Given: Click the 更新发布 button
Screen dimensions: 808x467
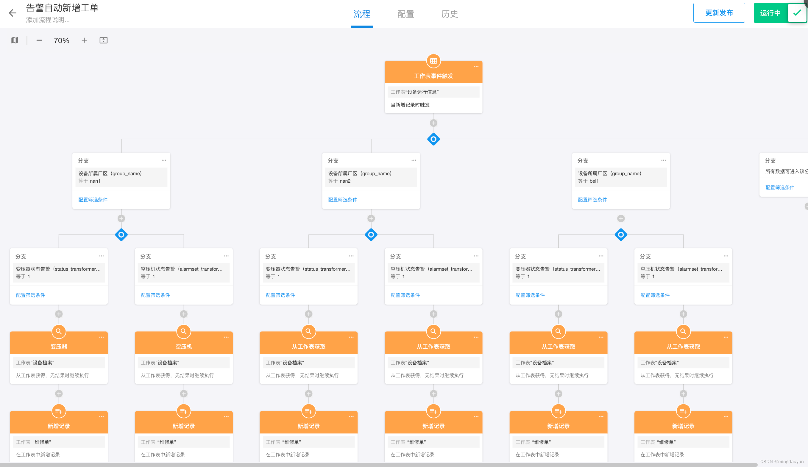Looking at the screenshot, I should (719, 13).
